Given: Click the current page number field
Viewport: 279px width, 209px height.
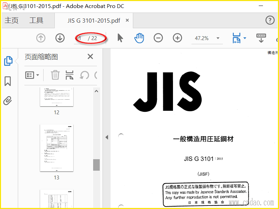Looking at the screenshot, I should [x=81, y=38].
